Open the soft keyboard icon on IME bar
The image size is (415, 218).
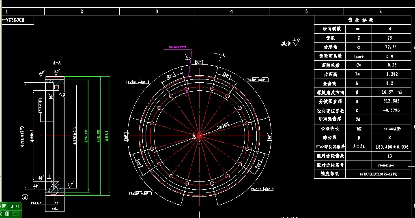tap(16, 214)
